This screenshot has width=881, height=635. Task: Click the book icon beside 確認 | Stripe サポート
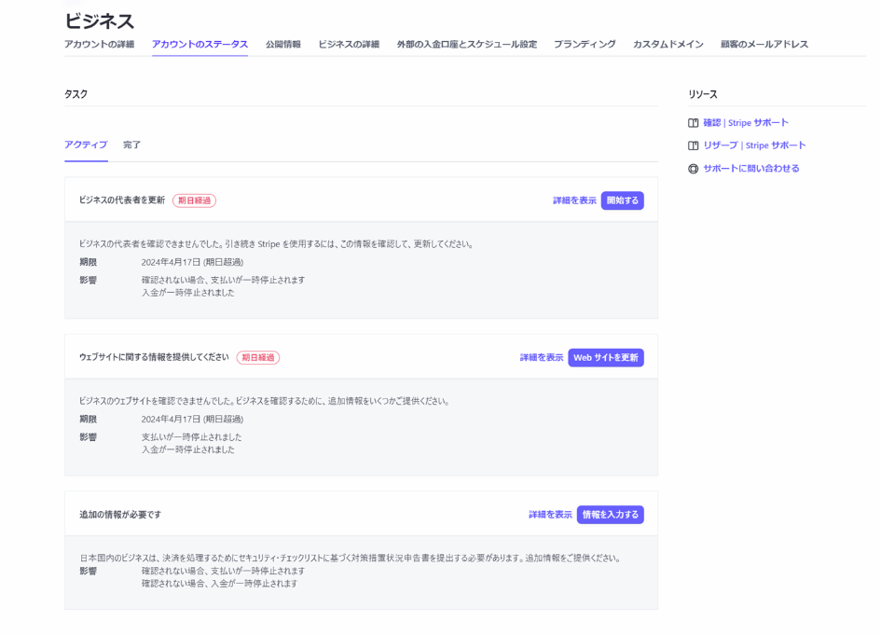(x=694, y=123)
